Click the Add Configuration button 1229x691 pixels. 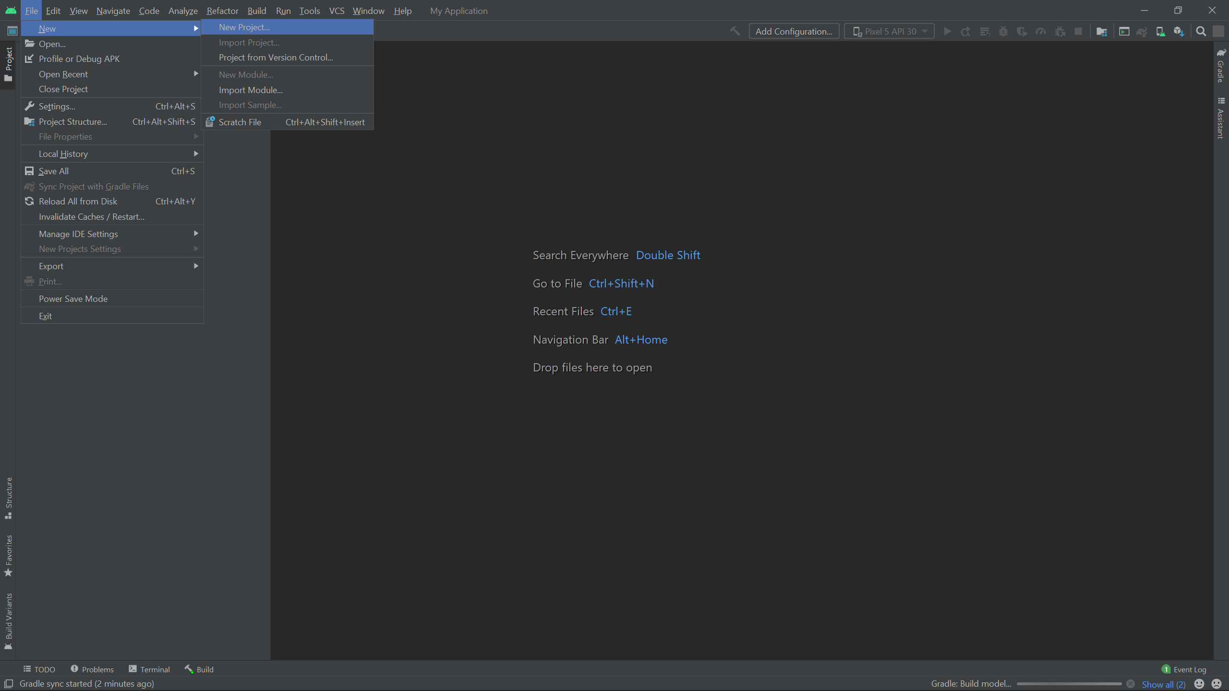pos(794,31)
